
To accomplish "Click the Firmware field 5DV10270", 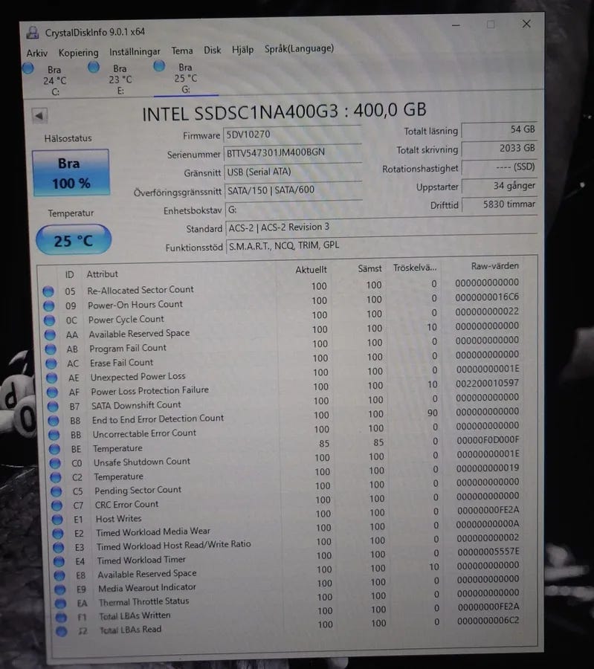I will tap(293, 135).
